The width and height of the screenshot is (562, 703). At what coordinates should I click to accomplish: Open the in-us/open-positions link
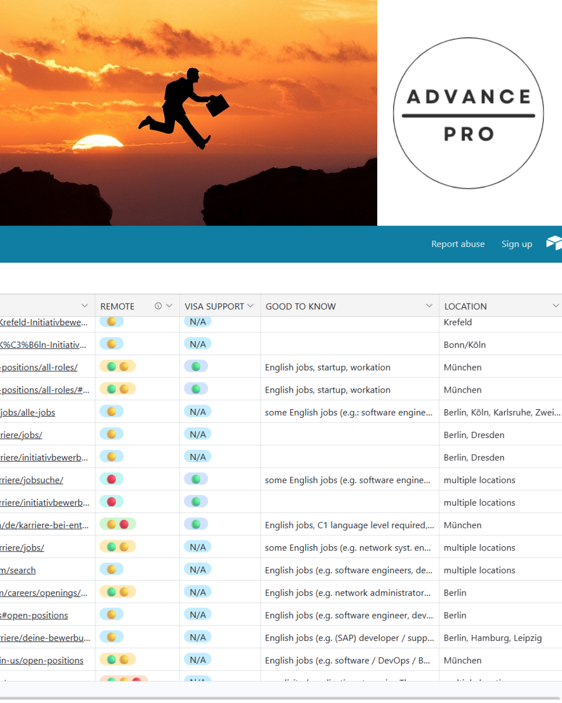[x=42, y=660]
